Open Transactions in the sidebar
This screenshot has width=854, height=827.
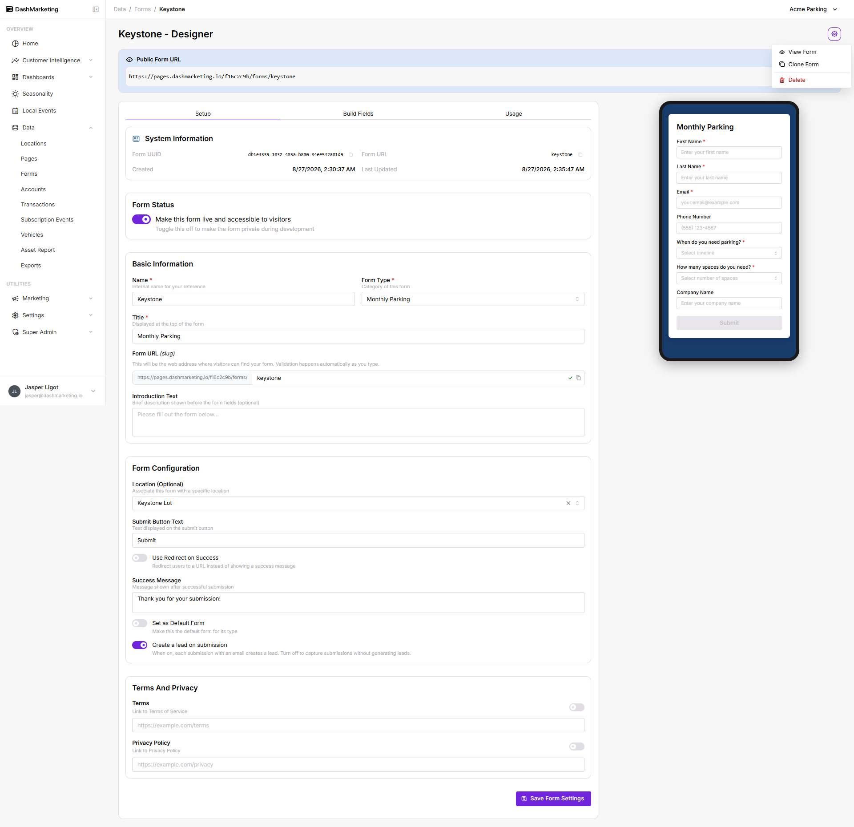tap(38, 205)
